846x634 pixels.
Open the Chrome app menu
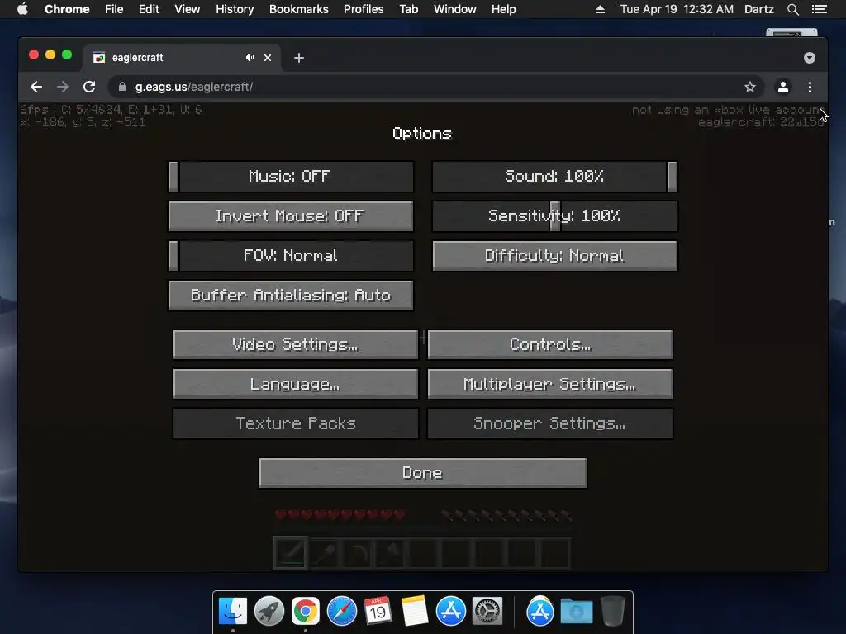point(67,9)
